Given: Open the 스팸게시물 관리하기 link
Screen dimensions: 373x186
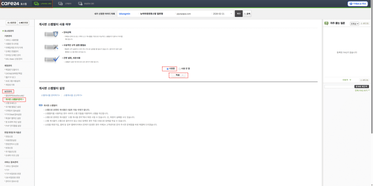Looking at the screenshot, I should [x=50, y=95].
